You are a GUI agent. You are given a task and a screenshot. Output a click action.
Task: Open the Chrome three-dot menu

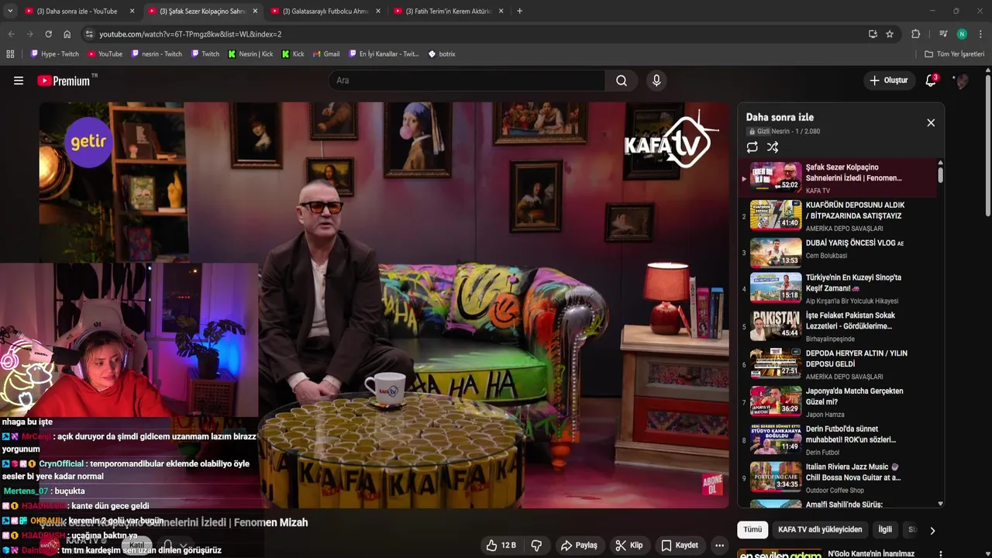(x=980, y=34)
